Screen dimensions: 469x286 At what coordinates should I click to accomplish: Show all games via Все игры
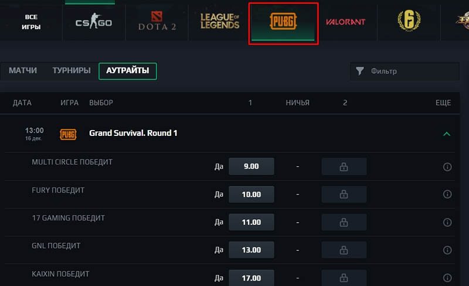click(x=31, y=22)
